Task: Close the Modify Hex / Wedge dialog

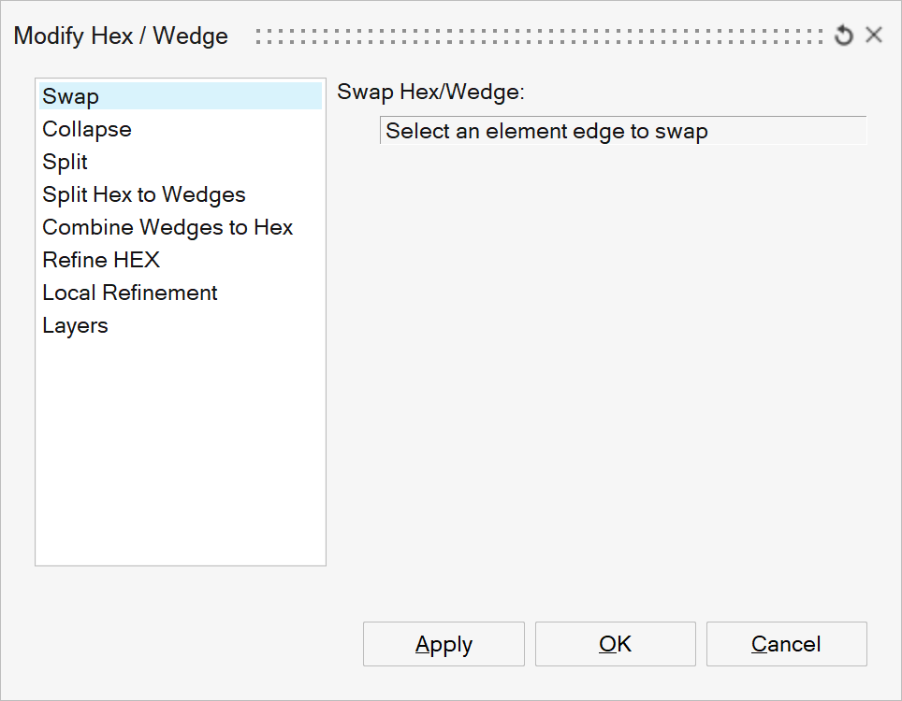Action: click(874, 36)
